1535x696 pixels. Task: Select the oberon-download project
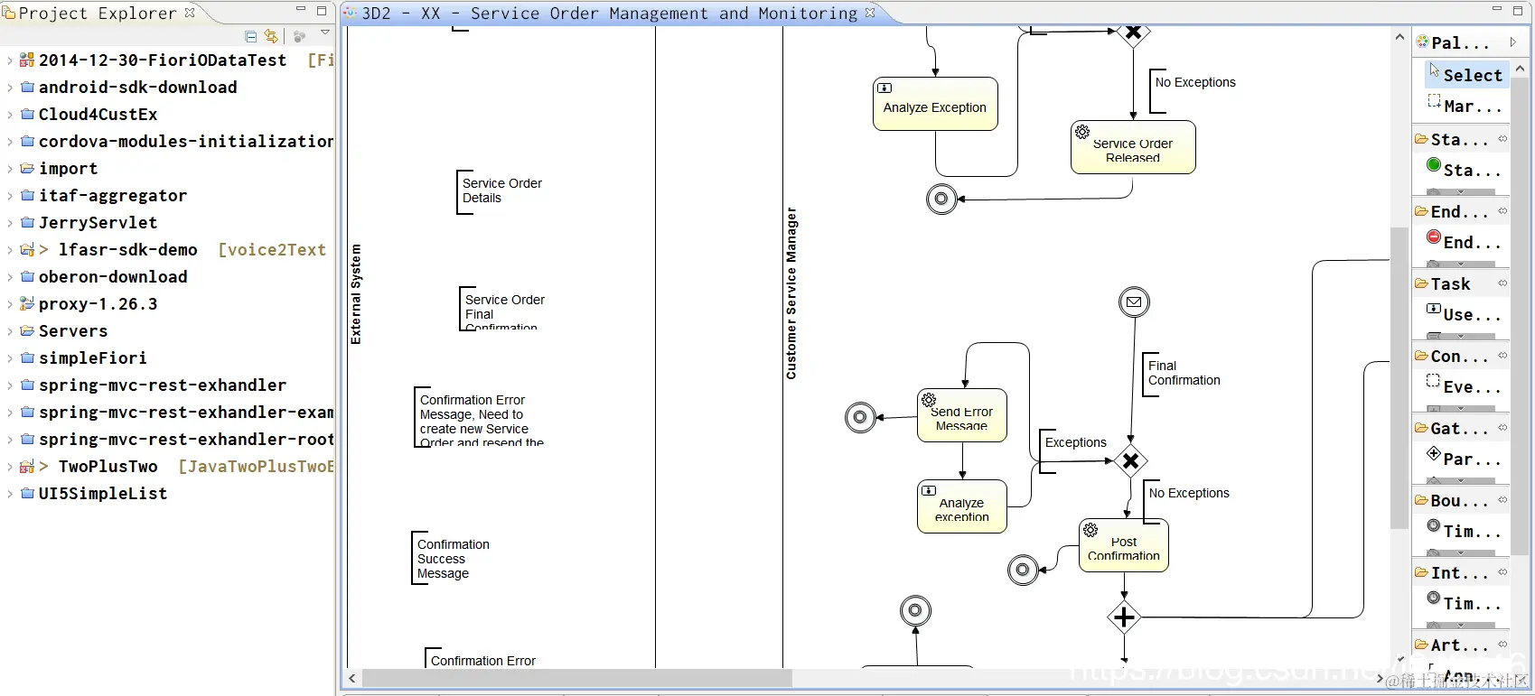click(112, 277)
